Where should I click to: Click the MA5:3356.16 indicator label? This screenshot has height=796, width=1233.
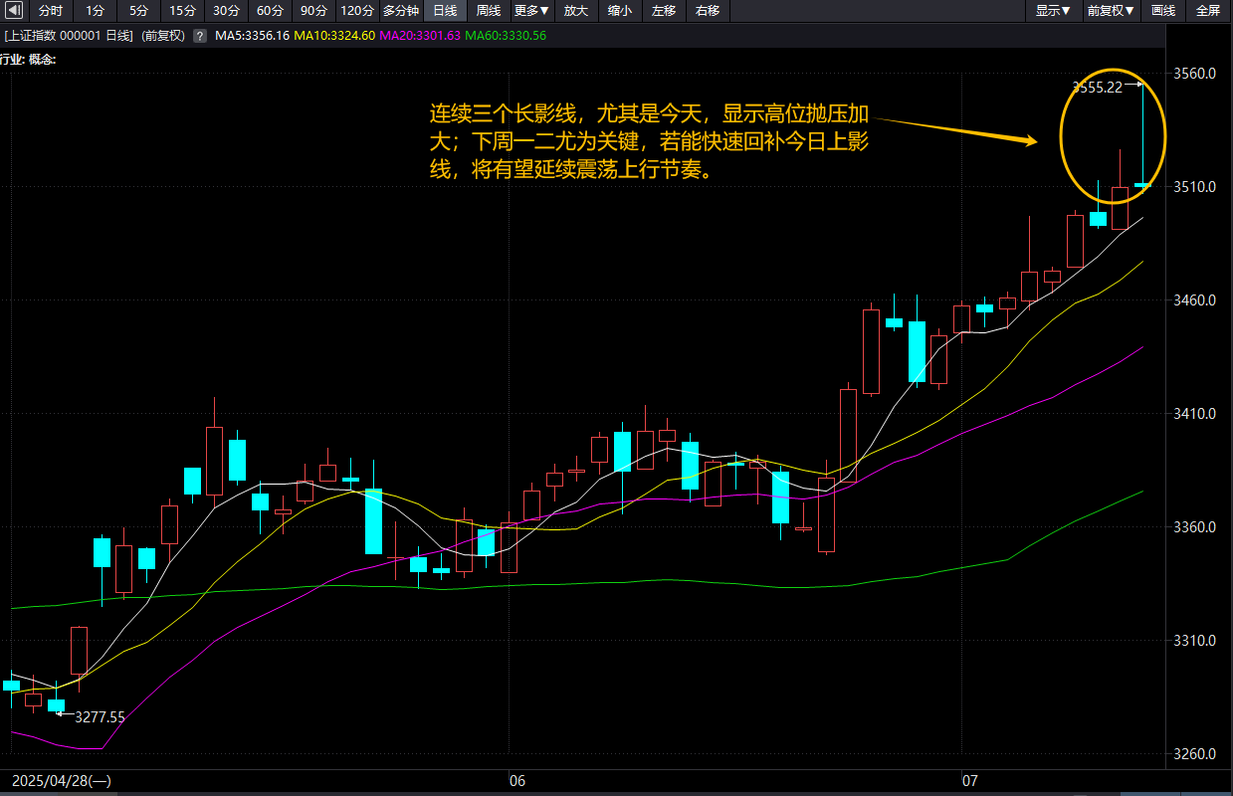pyautogui.click(x=253, y=36)
